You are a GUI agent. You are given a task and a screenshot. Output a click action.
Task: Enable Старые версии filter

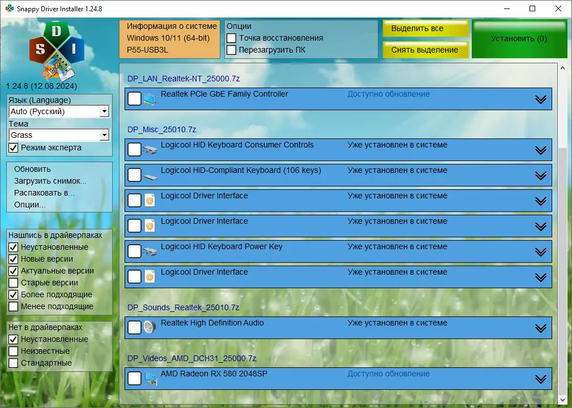[14, 283]
